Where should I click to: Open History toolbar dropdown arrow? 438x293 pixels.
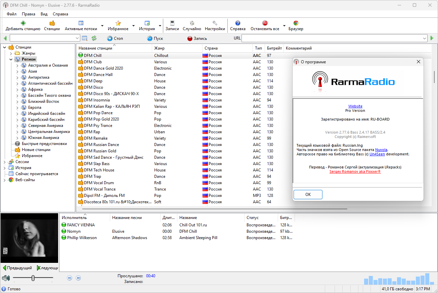coord(160,26)
